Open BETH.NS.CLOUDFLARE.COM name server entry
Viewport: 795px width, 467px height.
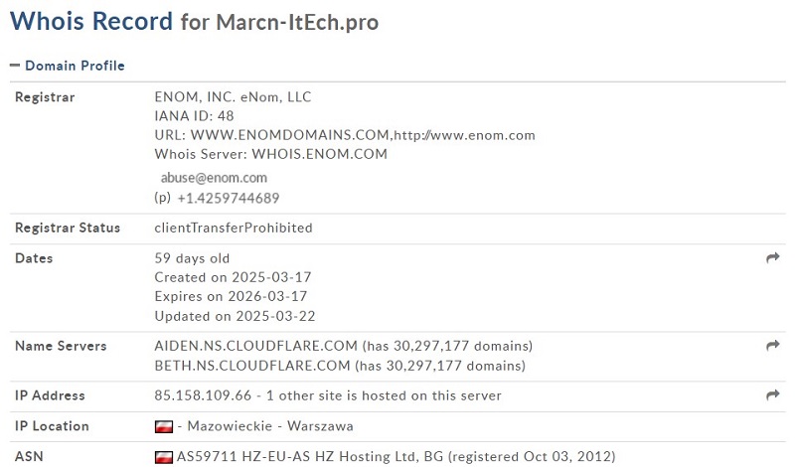click(x=252, y=366)
